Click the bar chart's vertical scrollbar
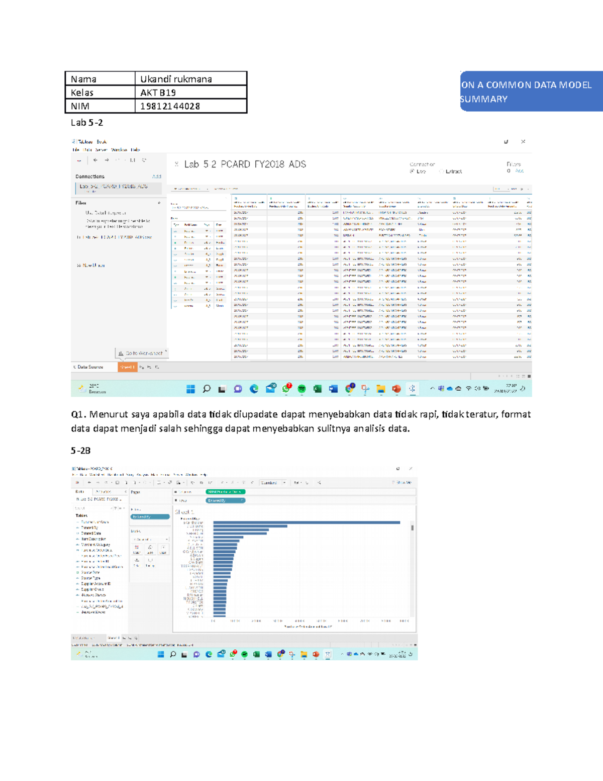The image size is (603, 781). [x=413, y=528]
